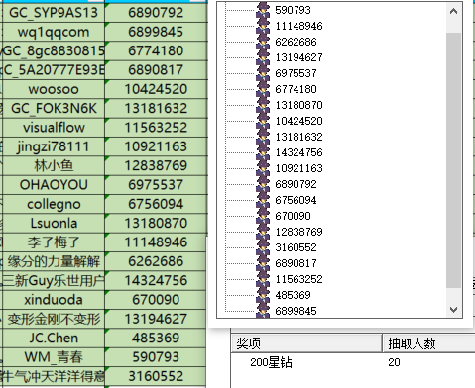Select spreadsheet cell xinduoda
The height and width of the screenshot is (388, 475).
click(x=54, y=300)
